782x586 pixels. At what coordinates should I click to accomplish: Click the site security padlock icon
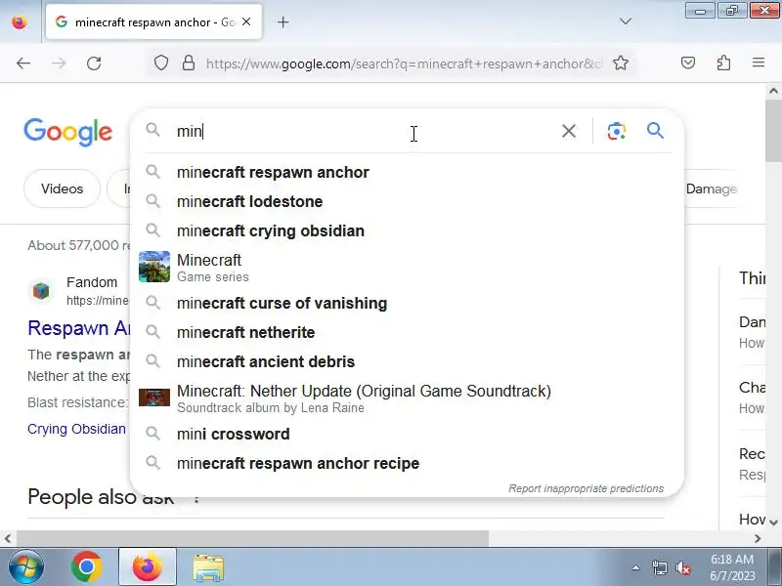(188, 63)
